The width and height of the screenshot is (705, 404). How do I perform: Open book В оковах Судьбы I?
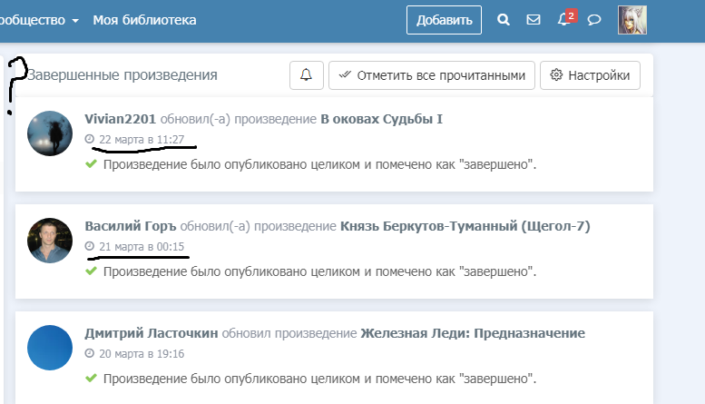click(x=381, y=119)
